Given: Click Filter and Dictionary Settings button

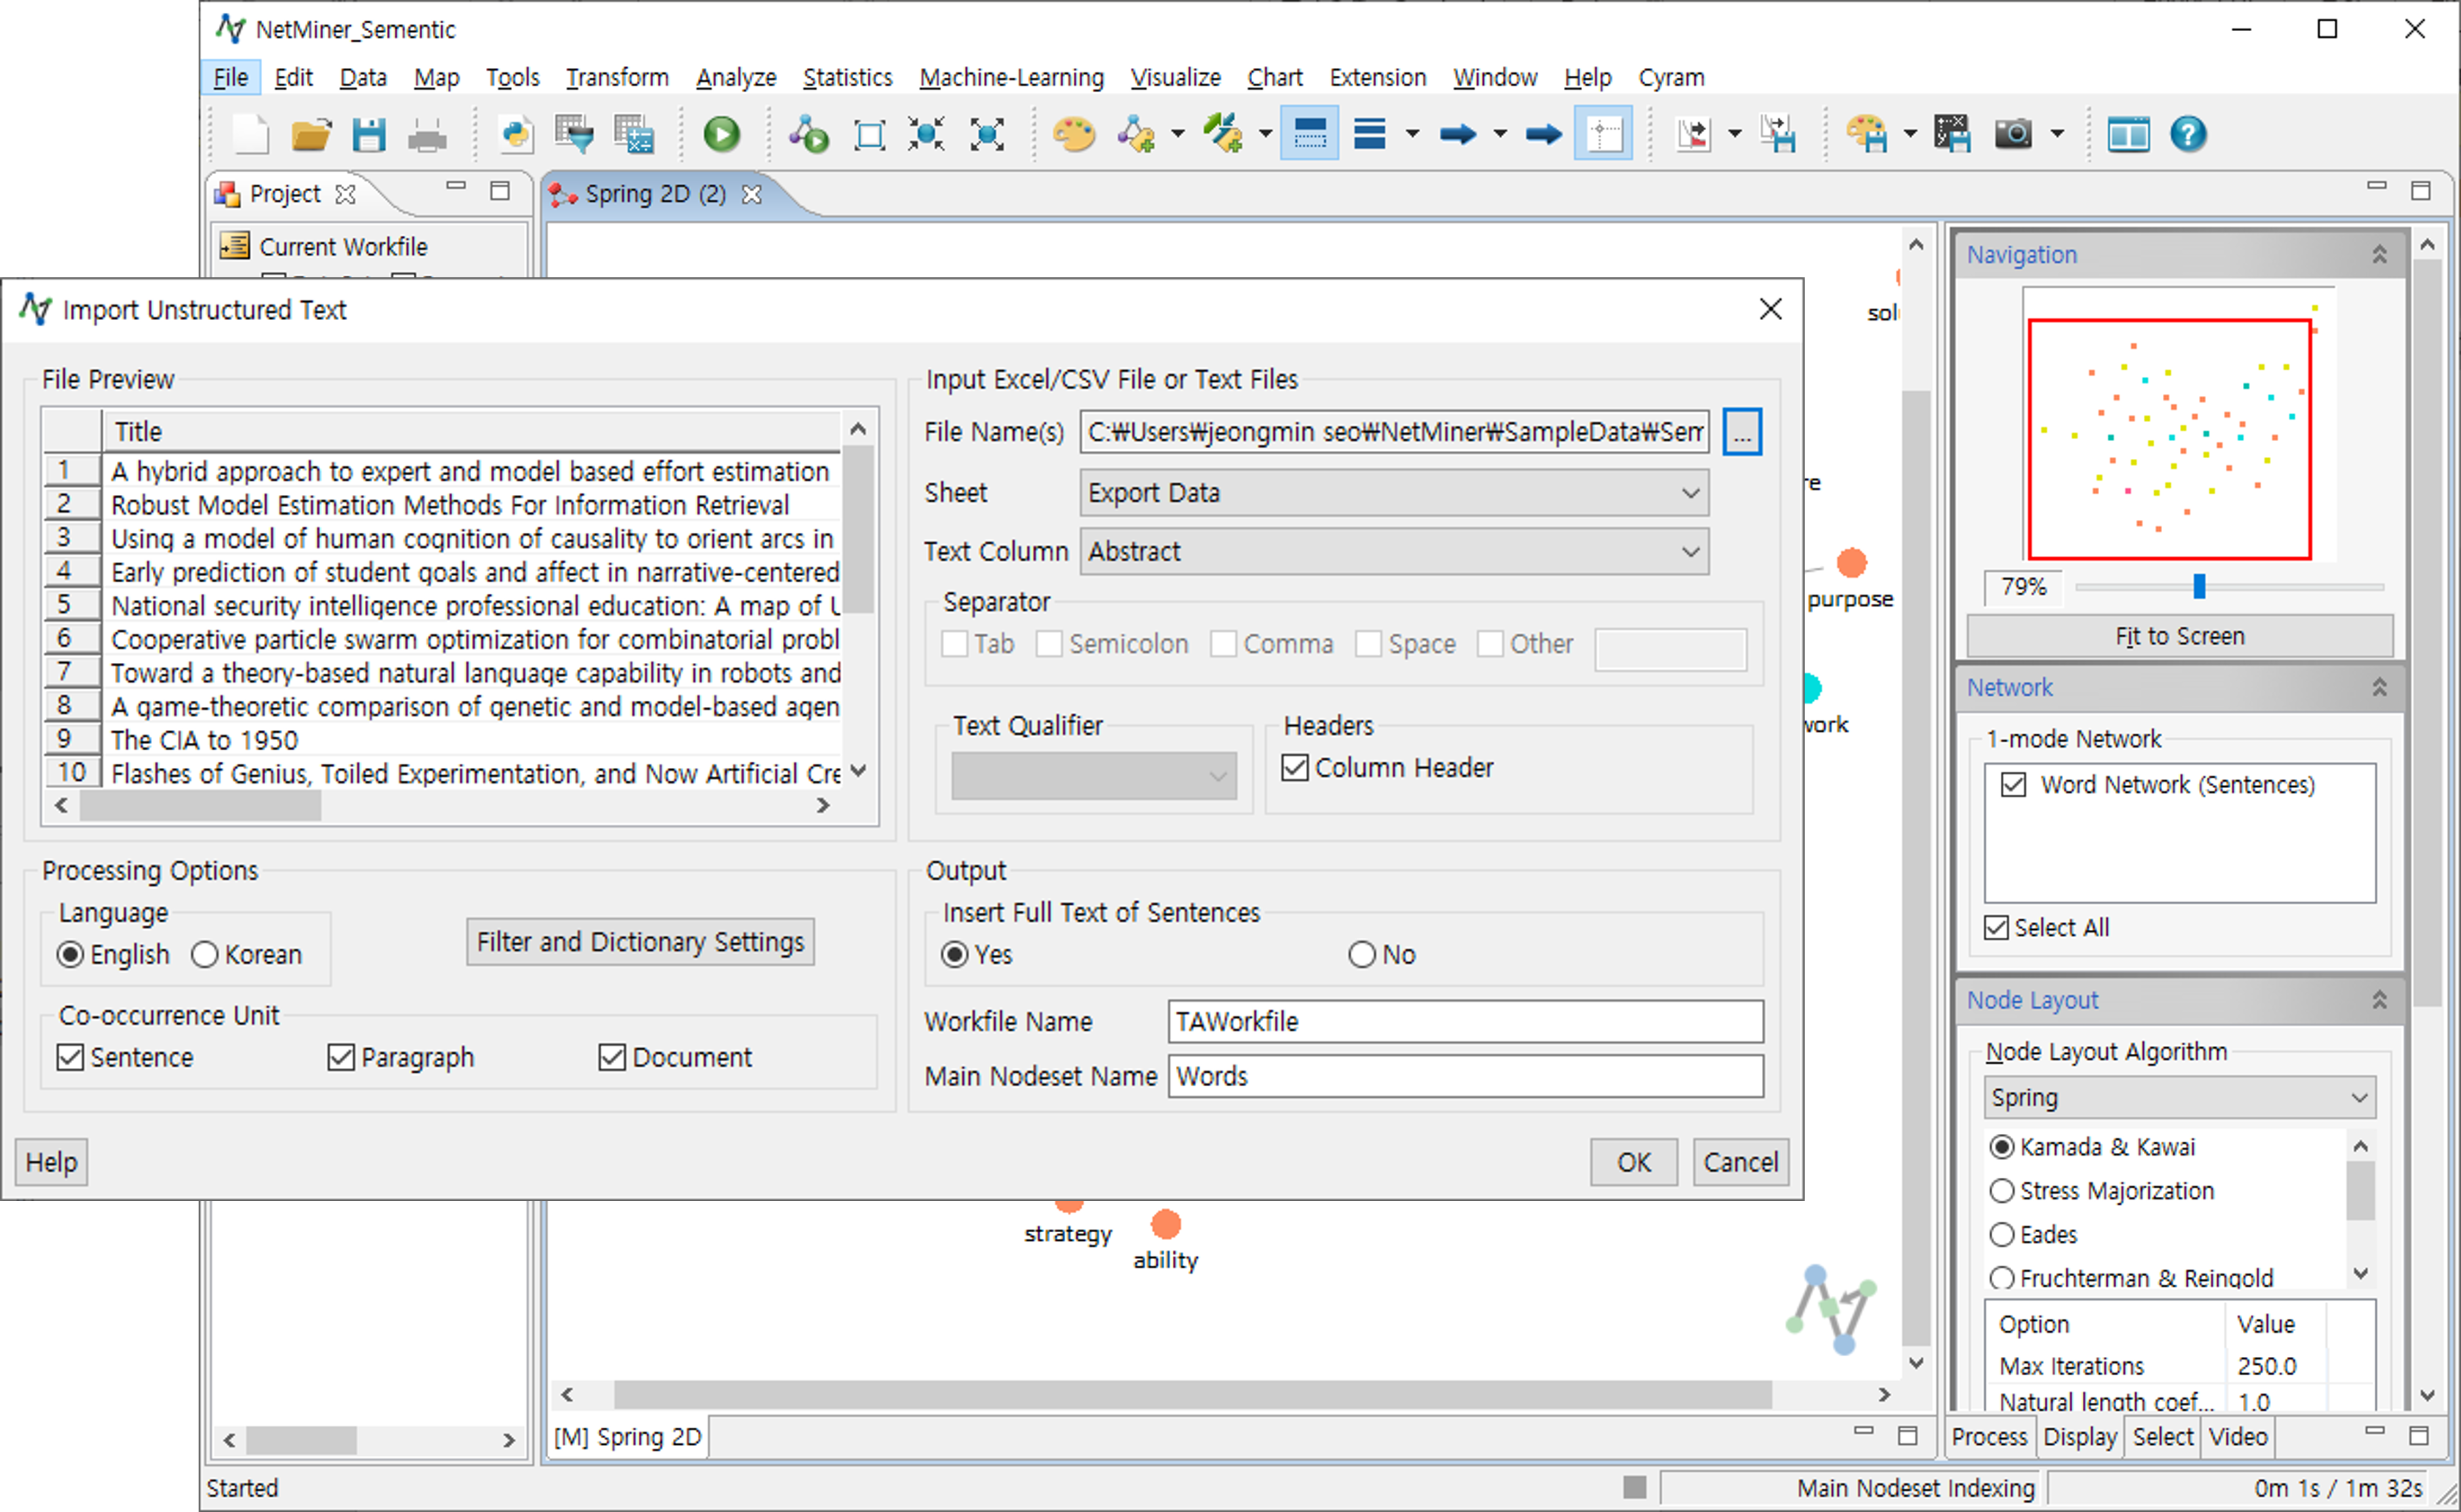Looking at the screenshot, I should 640,942.
